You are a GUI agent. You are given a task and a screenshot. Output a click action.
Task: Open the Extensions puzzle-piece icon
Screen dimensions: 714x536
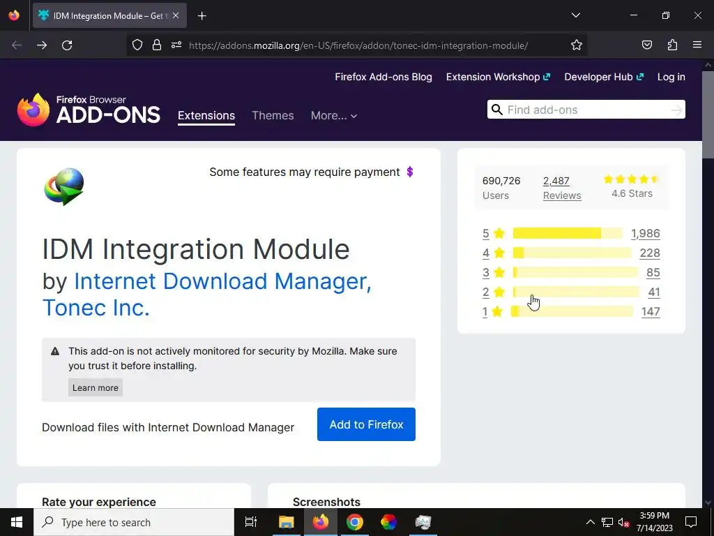coord(672,45)
